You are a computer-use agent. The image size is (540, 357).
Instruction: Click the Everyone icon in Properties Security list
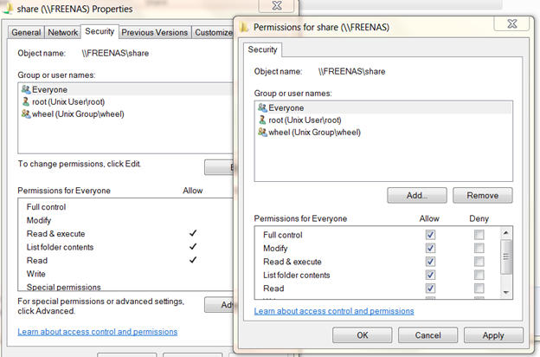point(23,89)
